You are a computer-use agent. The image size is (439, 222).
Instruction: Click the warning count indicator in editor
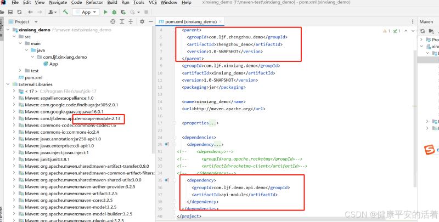click(x=387, y=31)
